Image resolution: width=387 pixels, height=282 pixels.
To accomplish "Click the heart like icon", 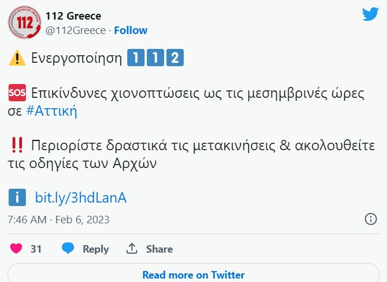I will coord(17,249).
